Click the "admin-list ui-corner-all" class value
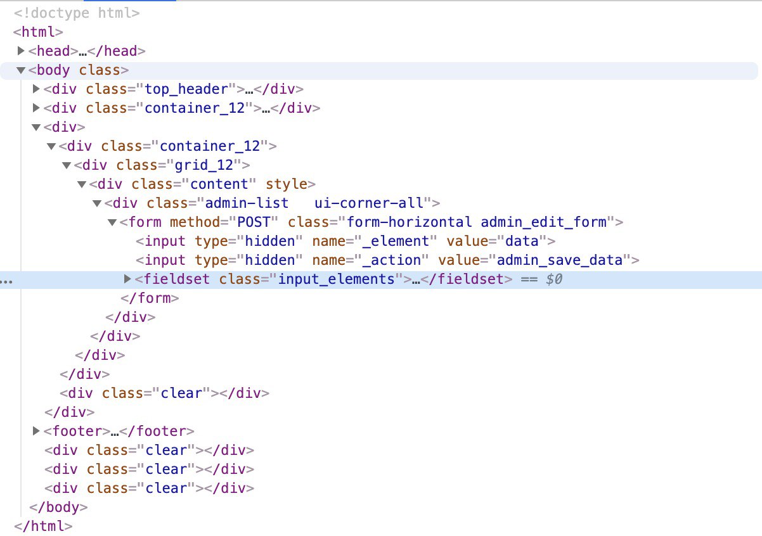The width and height of the screenshot is (762, 536). point(315,203)
